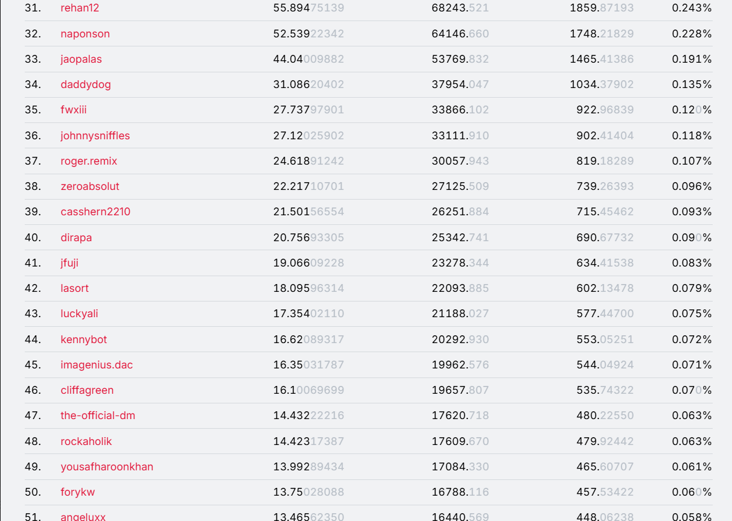Viewport: 732px width, 521px height.
Task: Open kennybot profile link
Action: 83,339
